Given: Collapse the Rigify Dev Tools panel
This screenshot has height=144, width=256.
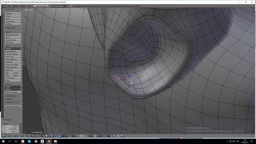Looking at the screenshot, I should coord(12,102).
